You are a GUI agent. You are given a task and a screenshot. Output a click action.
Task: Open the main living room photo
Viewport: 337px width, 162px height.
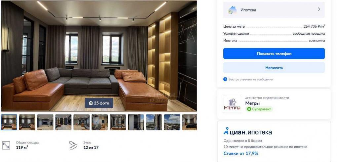(x=99, y=56)
